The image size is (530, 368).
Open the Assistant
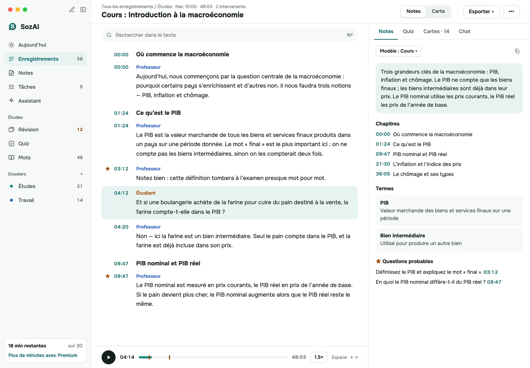[45, 101]
